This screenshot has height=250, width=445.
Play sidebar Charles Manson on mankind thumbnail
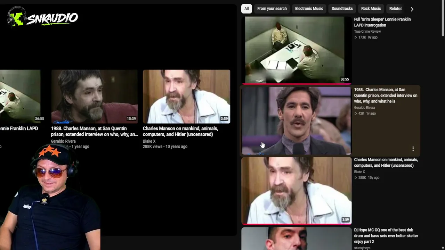[297, 191]
